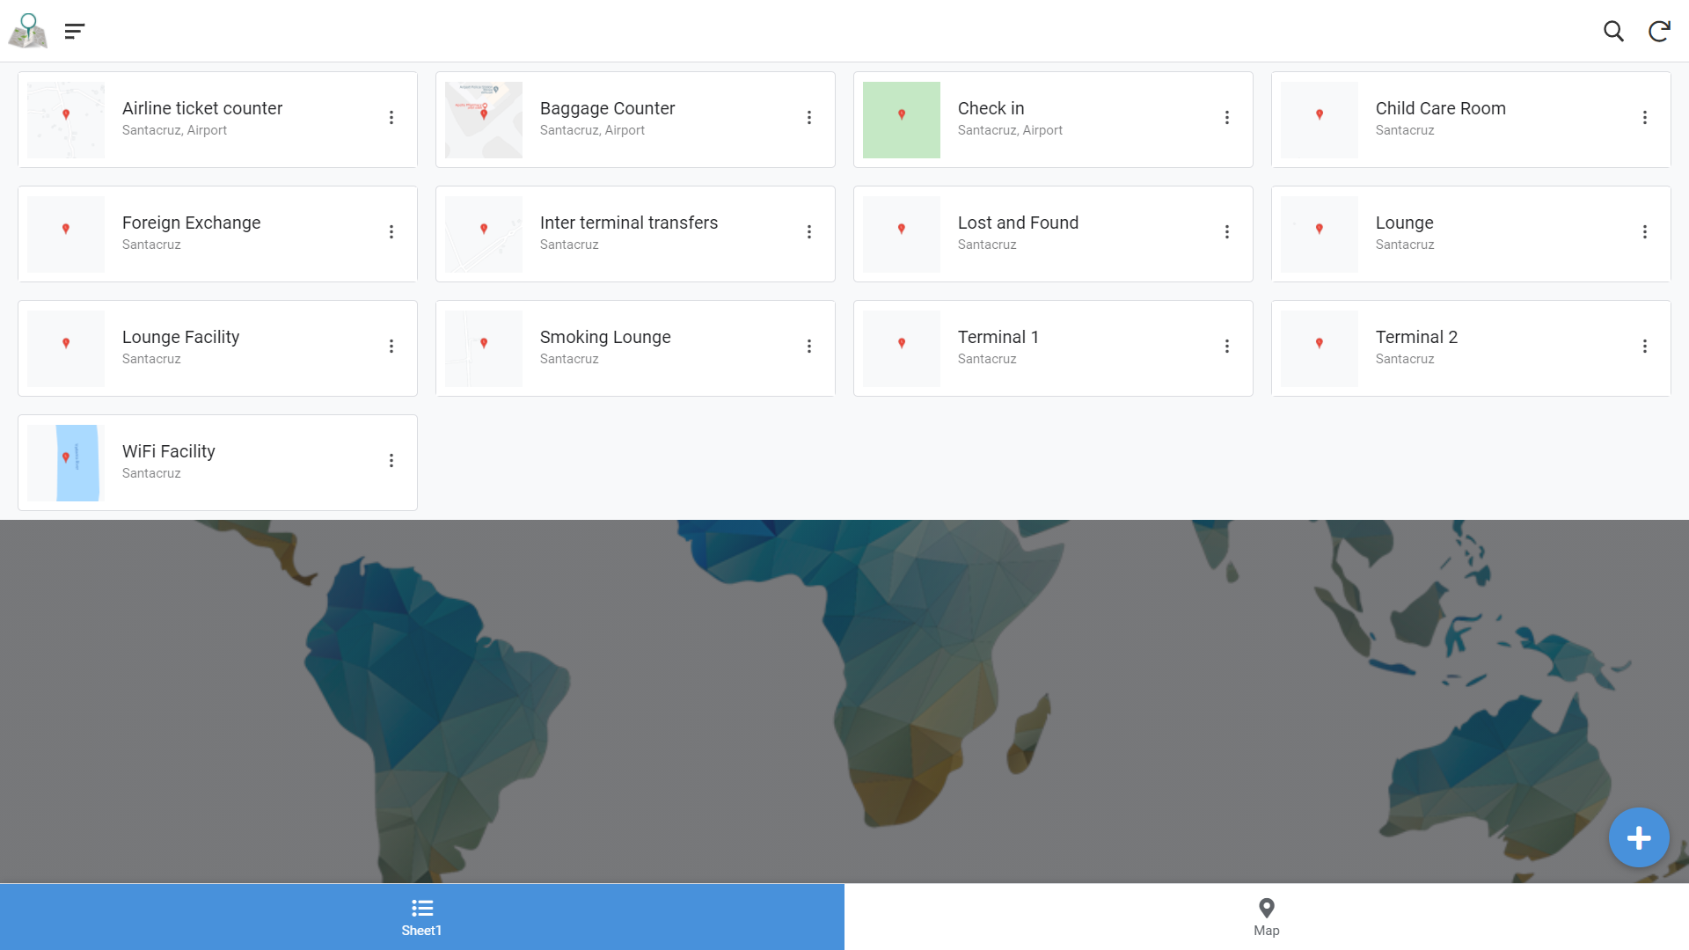
Task: Open the Terminal 2 card
Action: (1415, 347)
